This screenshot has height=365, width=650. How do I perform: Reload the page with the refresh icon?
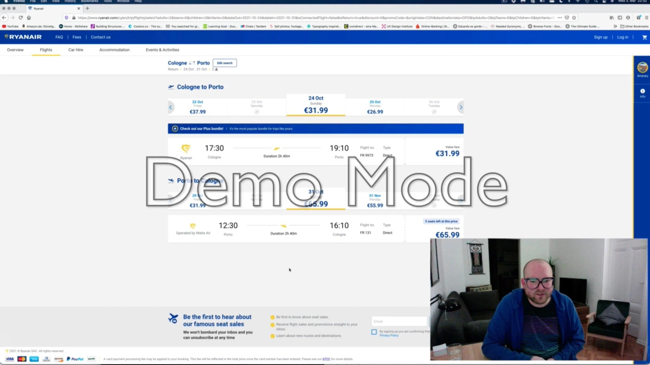(21, 18)
